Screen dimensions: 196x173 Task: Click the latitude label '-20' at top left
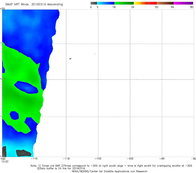(2, 9)
